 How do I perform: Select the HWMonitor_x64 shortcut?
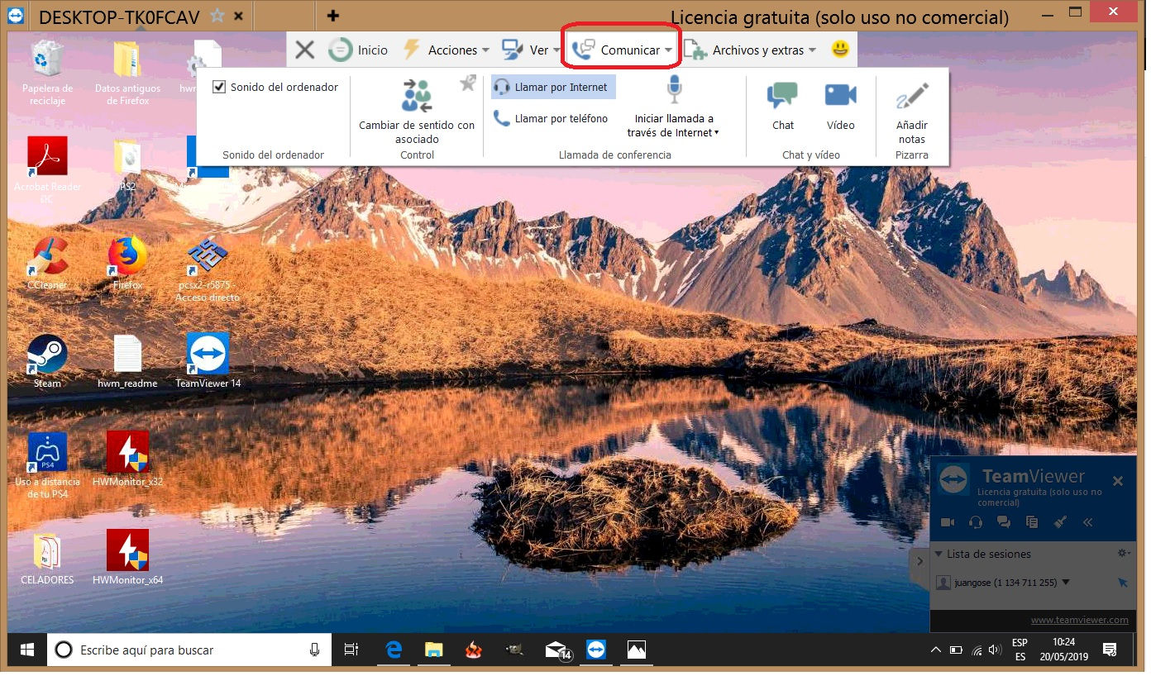[127, 558]
